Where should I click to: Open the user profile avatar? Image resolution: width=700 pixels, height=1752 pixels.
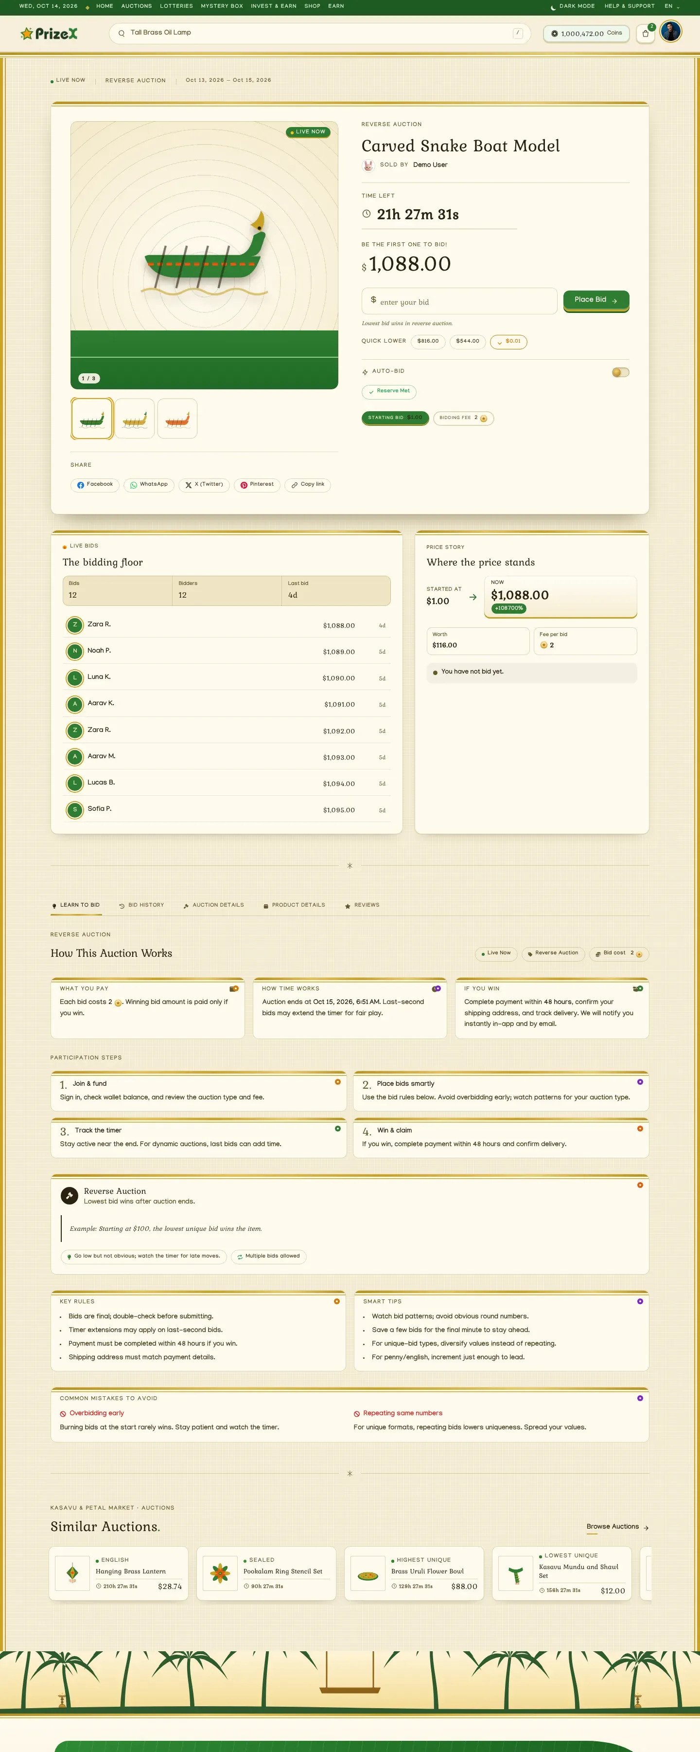pyautogui.click(x=671, y=32)
